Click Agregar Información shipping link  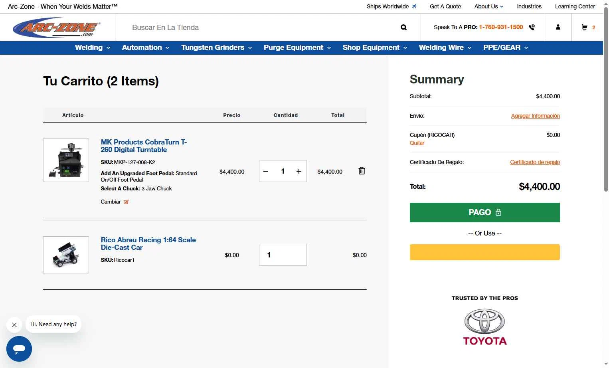536,116
